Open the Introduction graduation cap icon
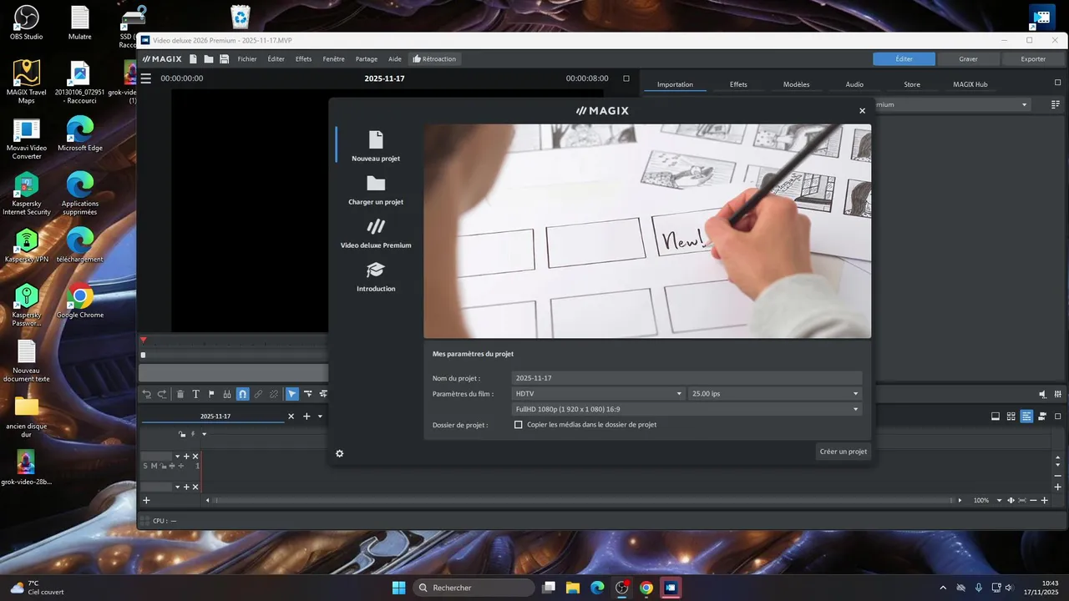This screenshot has height=601, width=1069. [376, 270]
